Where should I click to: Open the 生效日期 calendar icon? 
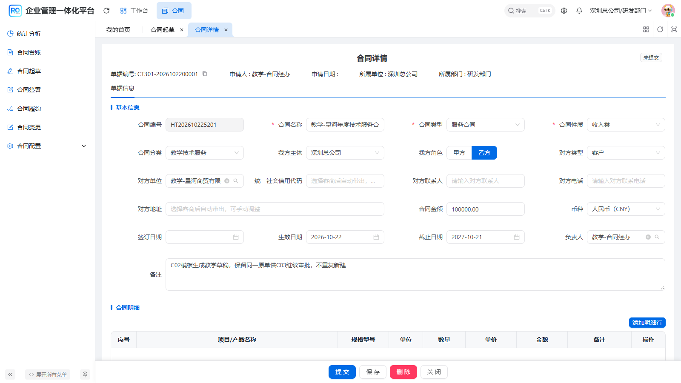(376, 237)
